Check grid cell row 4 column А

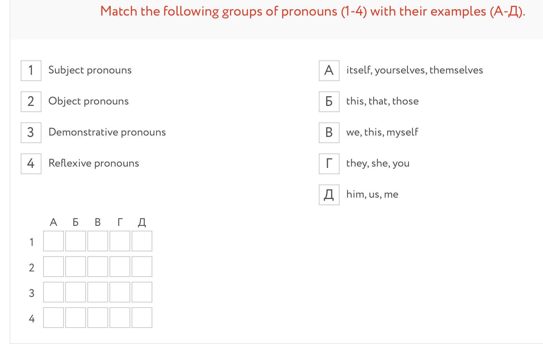pos(54,318)
